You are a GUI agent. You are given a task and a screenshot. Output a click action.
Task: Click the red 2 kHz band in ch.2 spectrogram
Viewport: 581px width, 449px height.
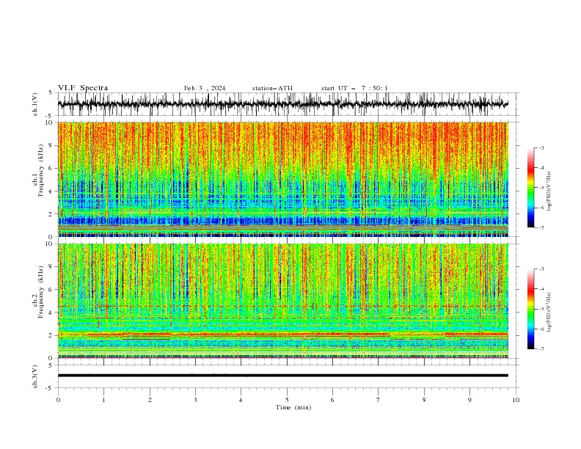[282, 335]
